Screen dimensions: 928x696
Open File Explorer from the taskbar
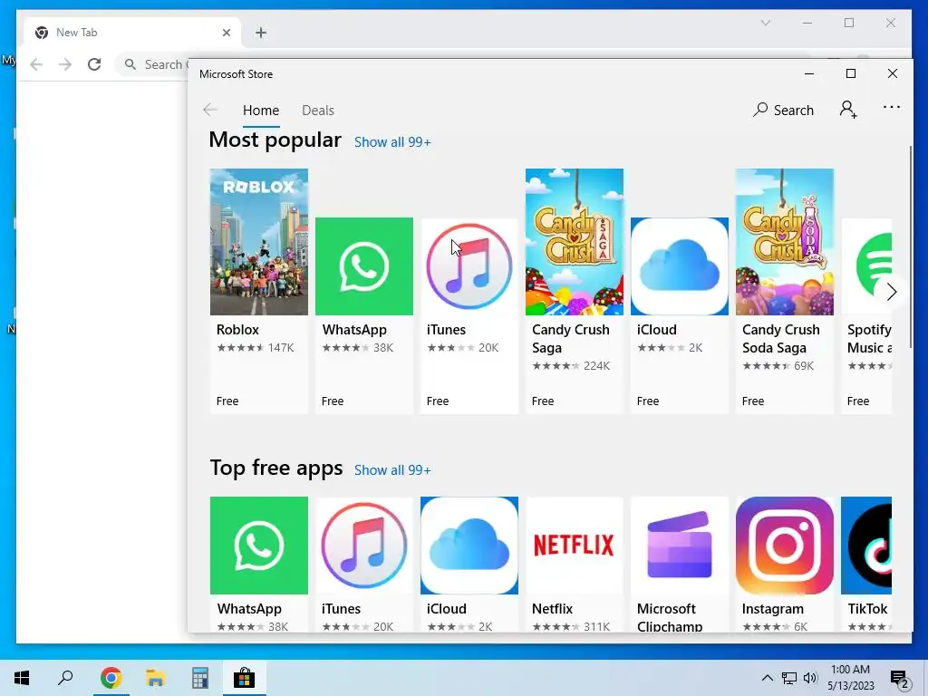click(155, 678)
